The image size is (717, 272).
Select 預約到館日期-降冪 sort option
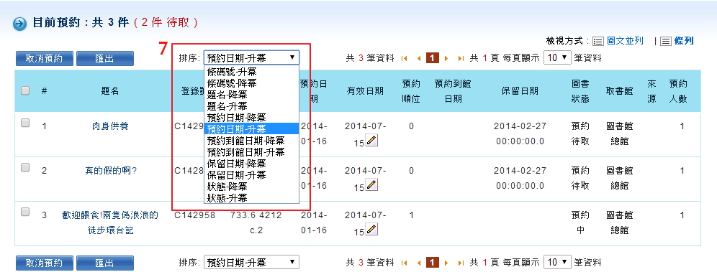click(x=251, y=141)
